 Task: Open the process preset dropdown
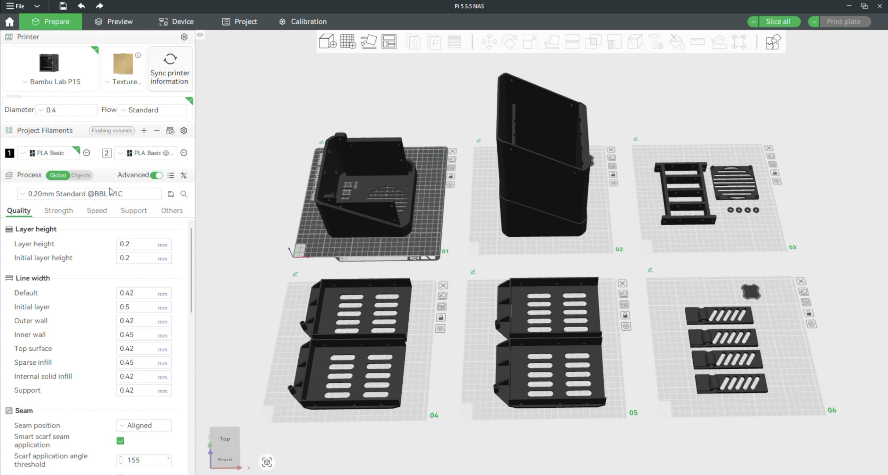pyautogui.click(x=89, y=194)
